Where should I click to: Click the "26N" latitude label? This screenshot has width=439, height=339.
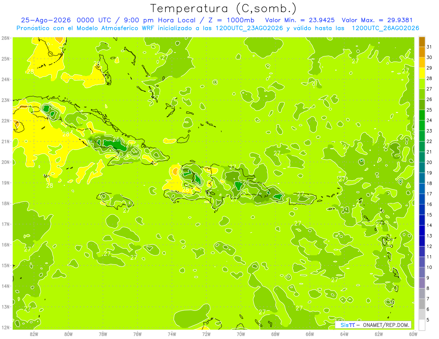(x=5, y=38)
